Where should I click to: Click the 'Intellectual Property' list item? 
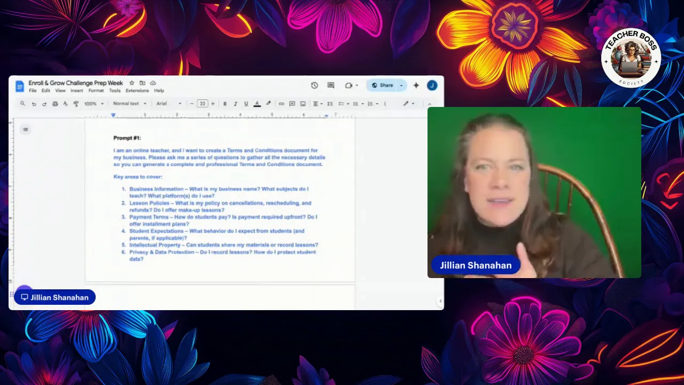click(223, 245)
